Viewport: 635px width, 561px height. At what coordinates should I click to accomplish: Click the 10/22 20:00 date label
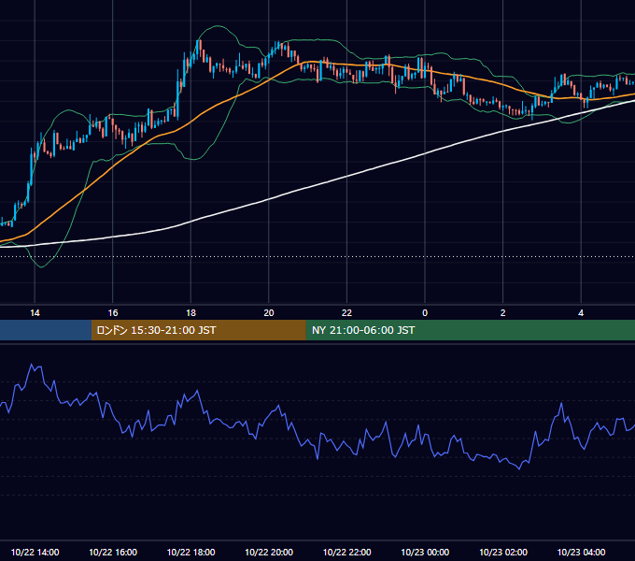269,552
